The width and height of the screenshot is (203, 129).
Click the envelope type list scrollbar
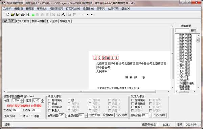click(198, 61)
